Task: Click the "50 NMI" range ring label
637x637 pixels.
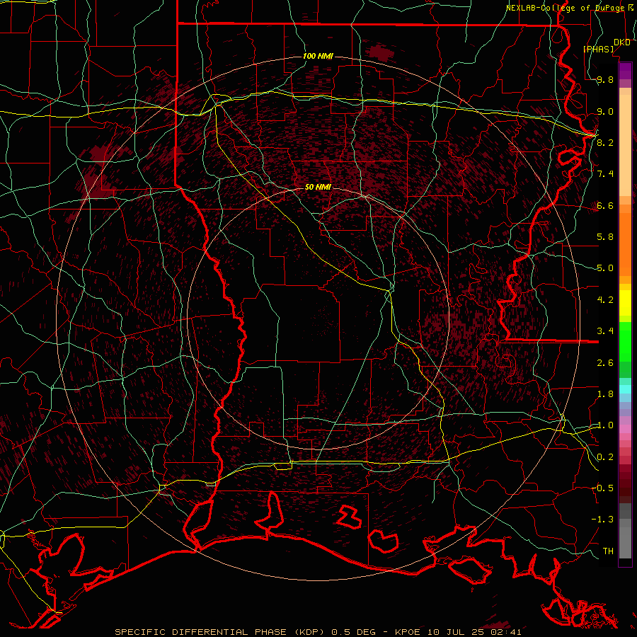Action: click(318, 188)
